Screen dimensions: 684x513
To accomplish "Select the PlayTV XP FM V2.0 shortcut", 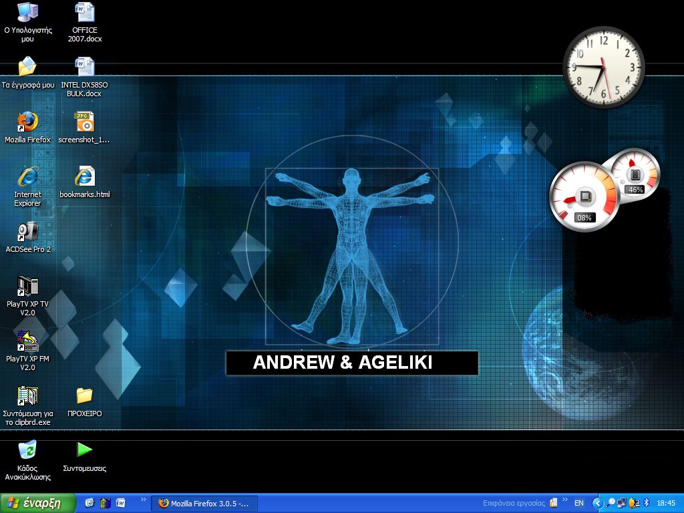I will pyautogui.click(x=27, y=351).
